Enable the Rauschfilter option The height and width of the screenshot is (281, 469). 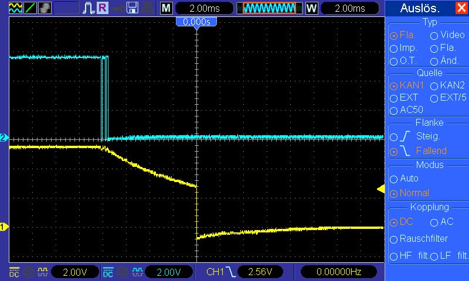[419, 239]
